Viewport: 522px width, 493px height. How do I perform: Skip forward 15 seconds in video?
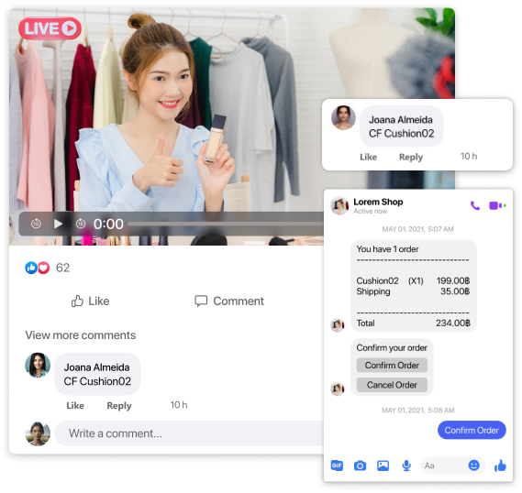[81, 224]
